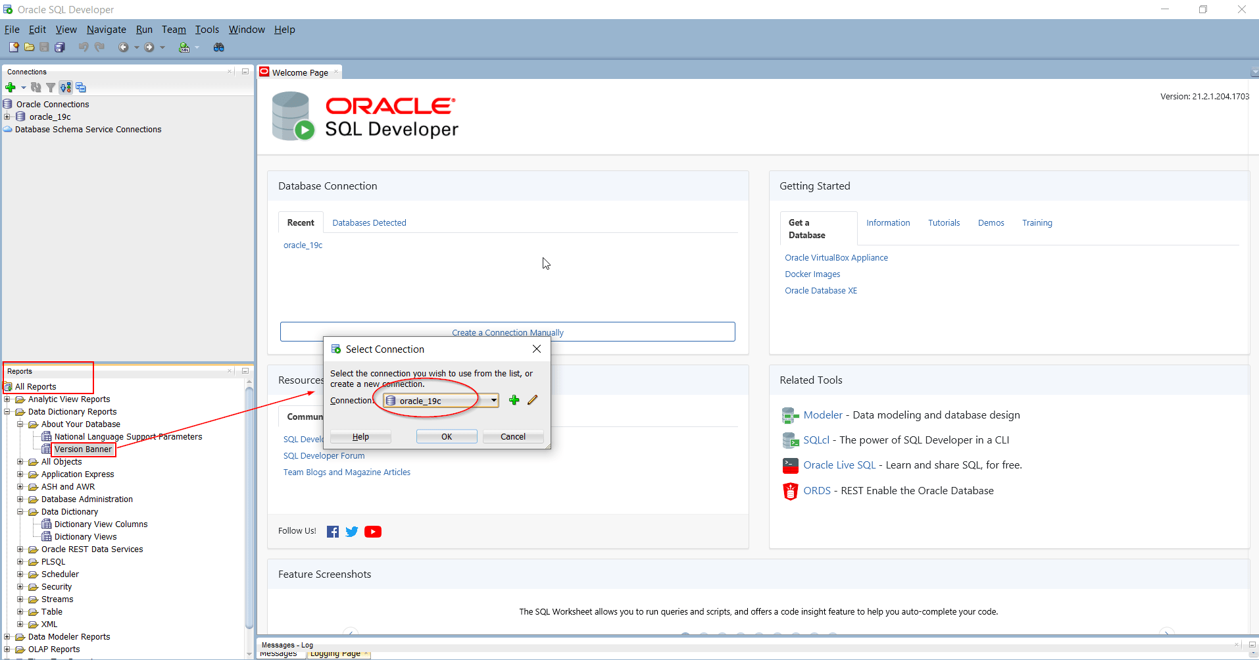Click the binoculars search icon

click(x=219, y=47)
